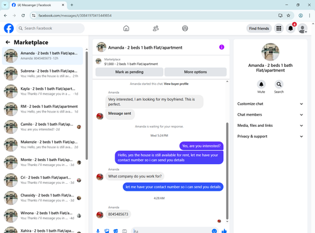
Task: Open conversation information purple icon
Action: (222, 47)
